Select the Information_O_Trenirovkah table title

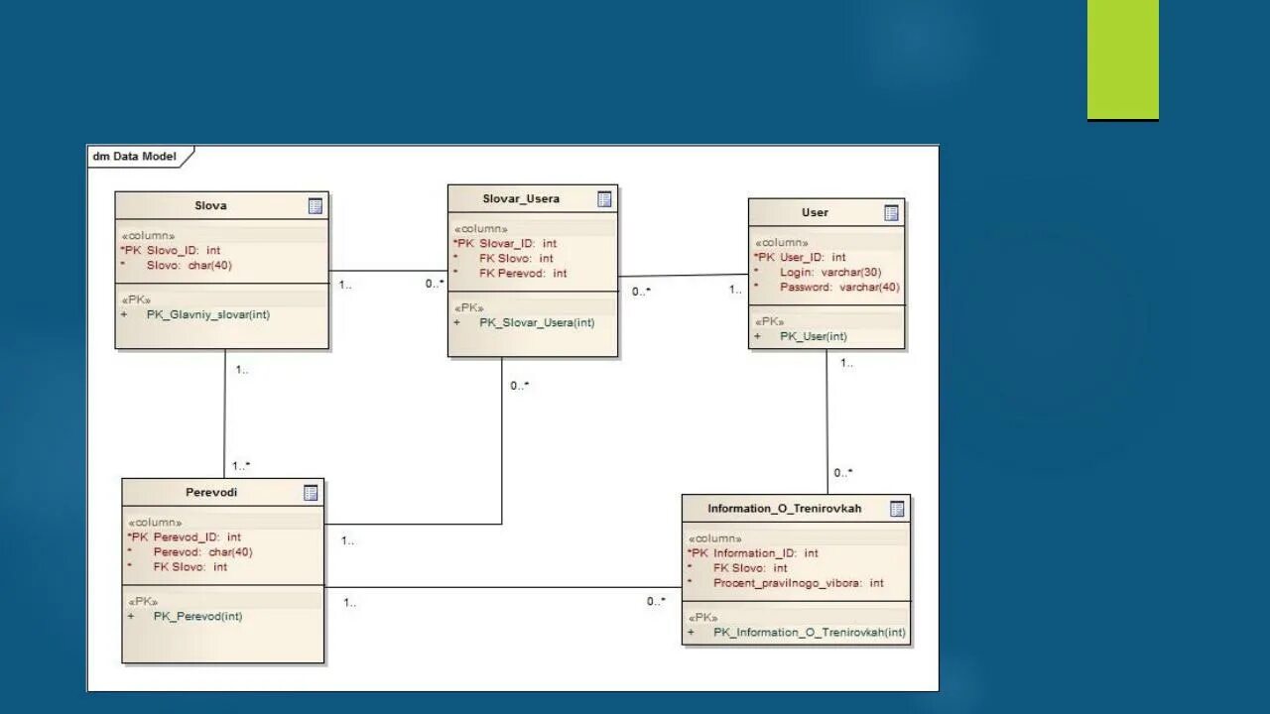[x=784, y=509]
